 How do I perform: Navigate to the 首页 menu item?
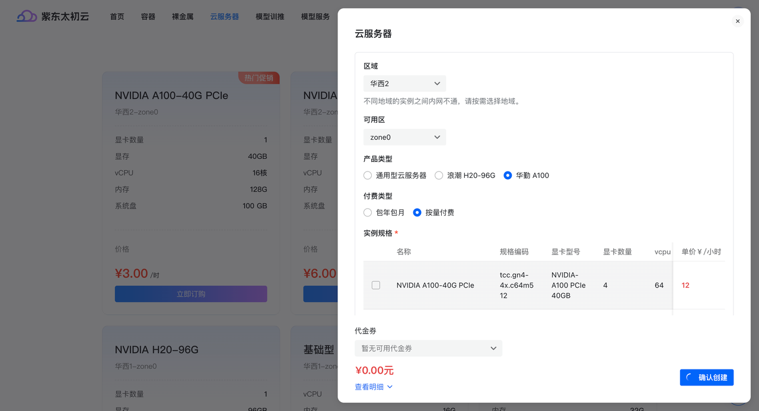[x=116, y=17]
